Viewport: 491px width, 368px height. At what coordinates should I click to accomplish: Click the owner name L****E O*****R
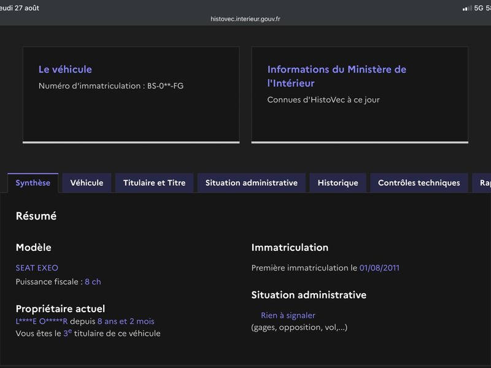click(42, 321)
